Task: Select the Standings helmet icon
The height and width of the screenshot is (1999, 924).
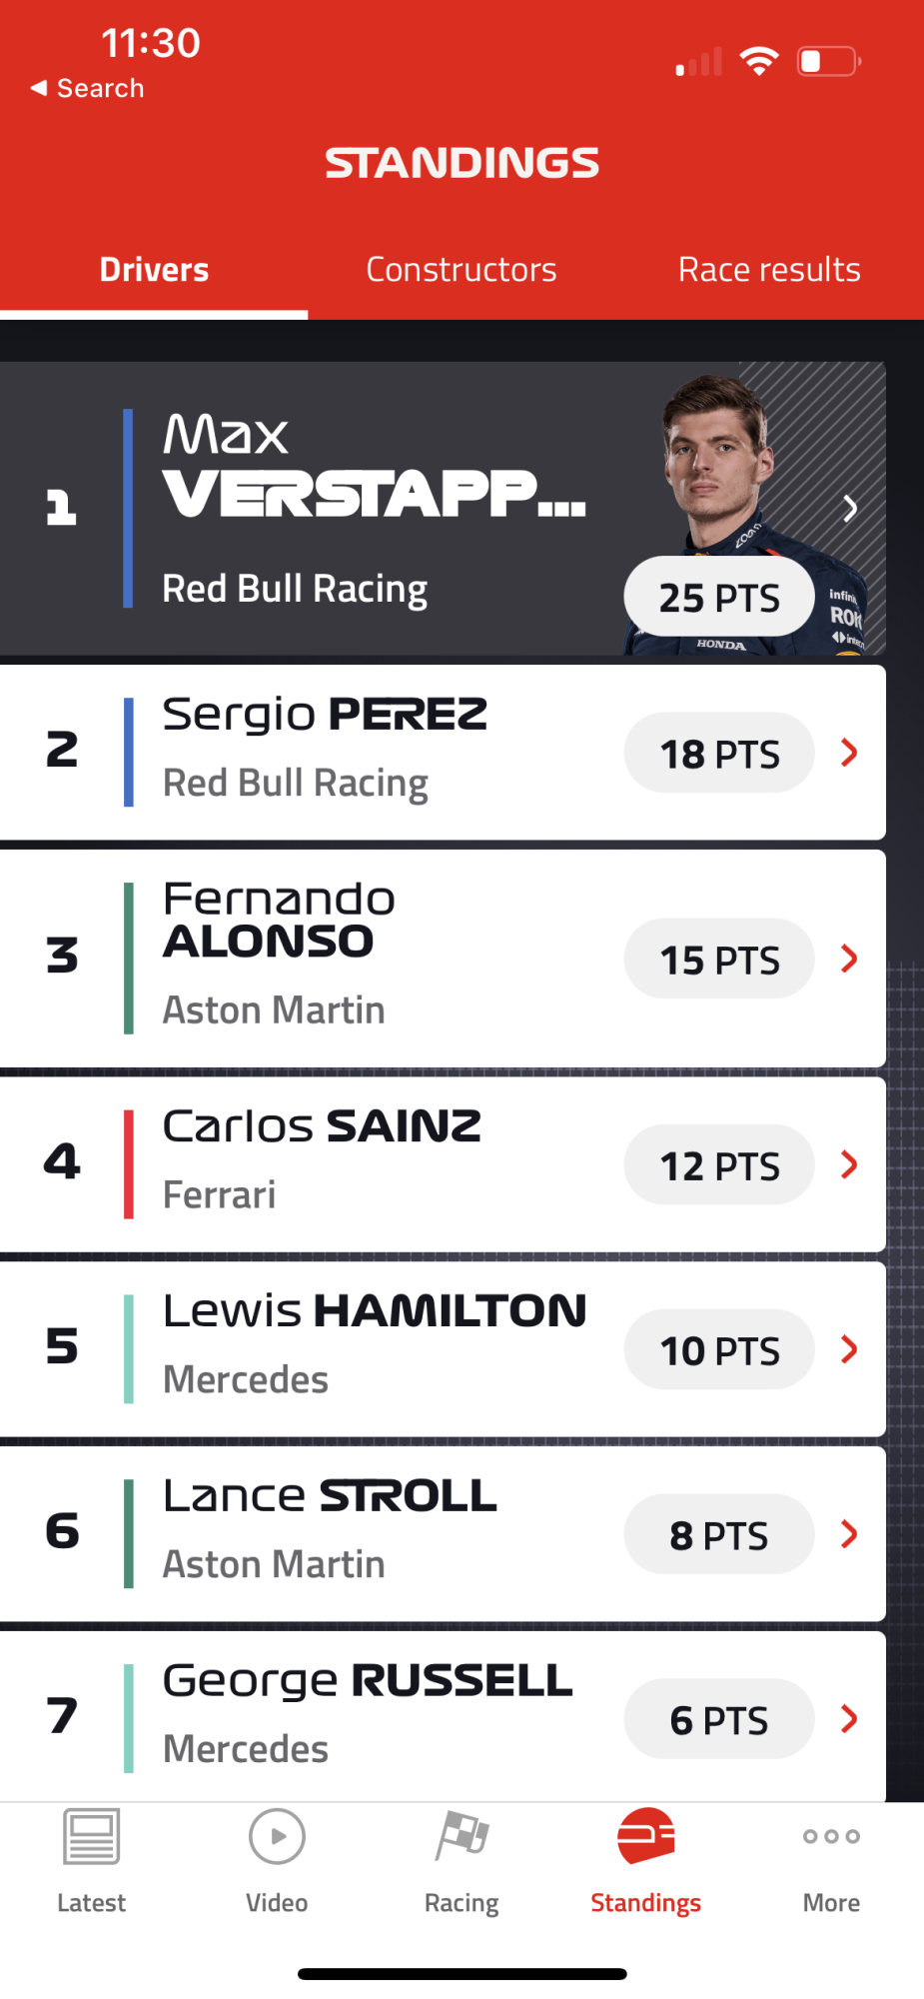Action: pos(645,1836)
